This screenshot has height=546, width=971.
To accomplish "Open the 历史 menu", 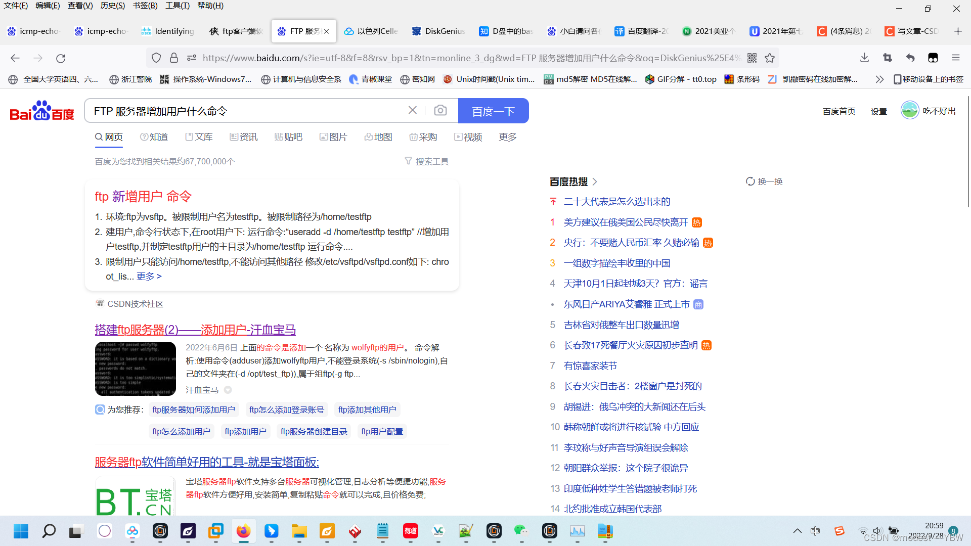I will pyautogui.click(x=112, y=6).
